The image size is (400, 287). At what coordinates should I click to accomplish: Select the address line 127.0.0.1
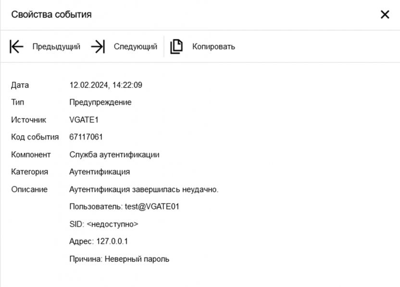[99, 241]
